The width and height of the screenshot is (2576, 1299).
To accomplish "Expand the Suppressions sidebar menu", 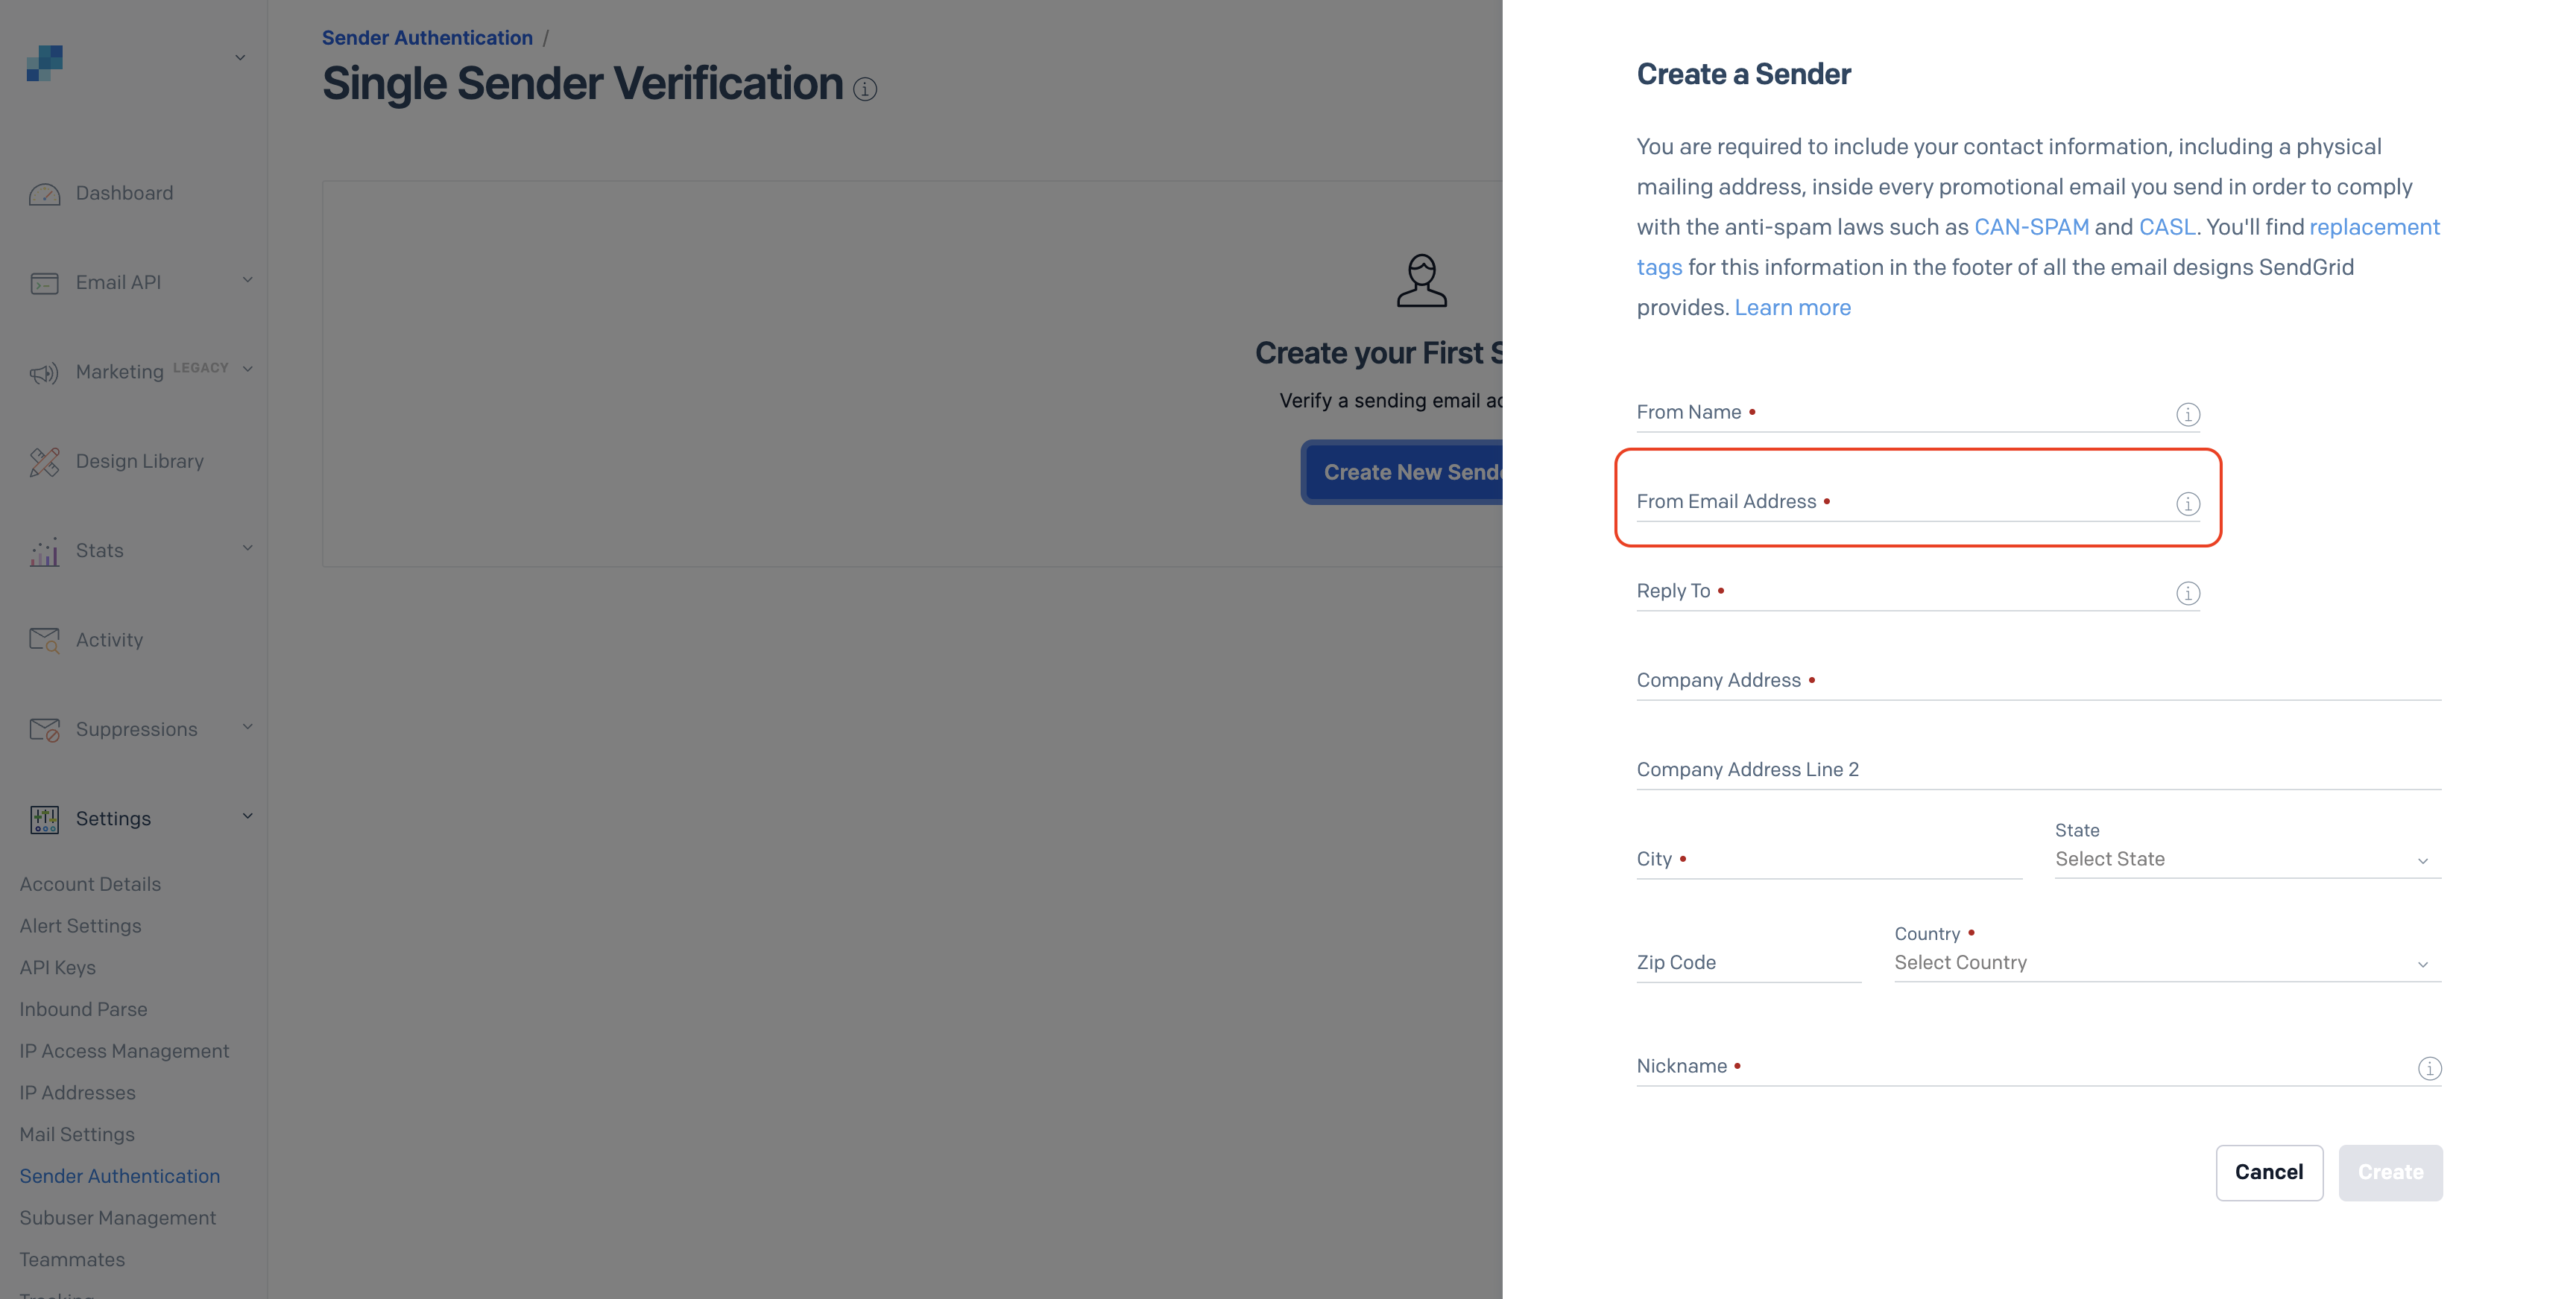I will (247, 728).
